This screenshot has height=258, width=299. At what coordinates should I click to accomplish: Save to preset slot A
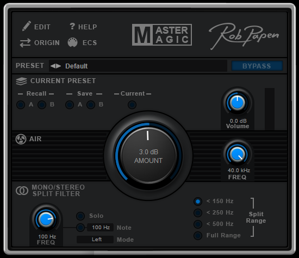70,105
